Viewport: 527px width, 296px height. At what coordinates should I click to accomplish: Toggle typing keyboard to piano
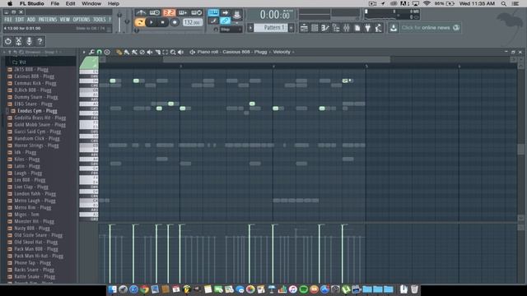click(x=213, y=13)
